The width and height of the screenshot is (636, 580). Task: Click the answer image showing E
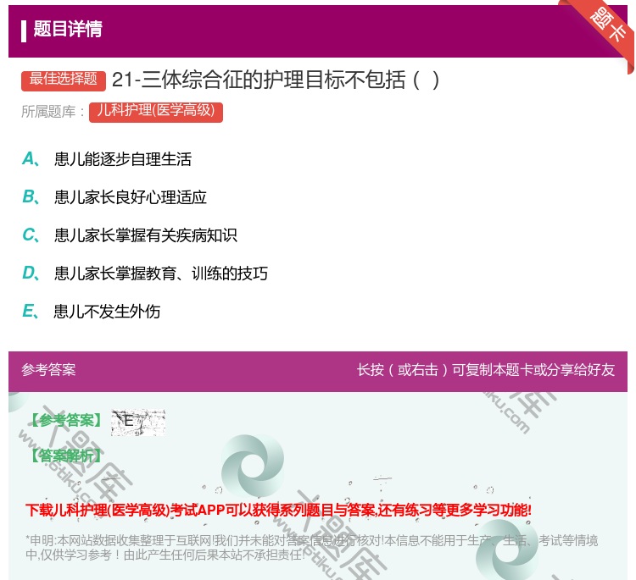(x=138, y=423)
